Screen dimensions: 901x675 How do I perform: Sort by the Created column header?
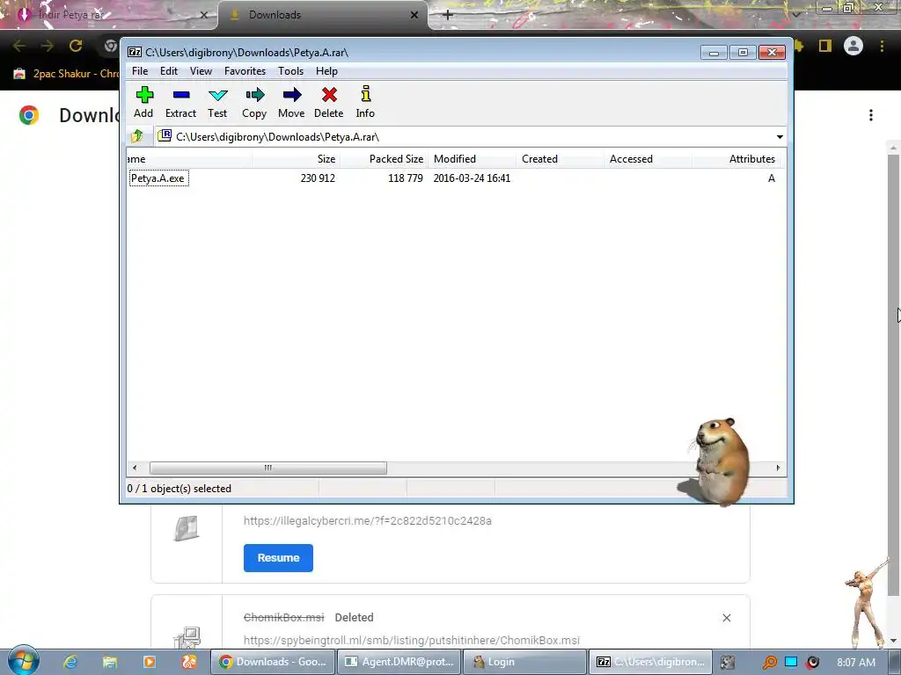pos(560,159)
